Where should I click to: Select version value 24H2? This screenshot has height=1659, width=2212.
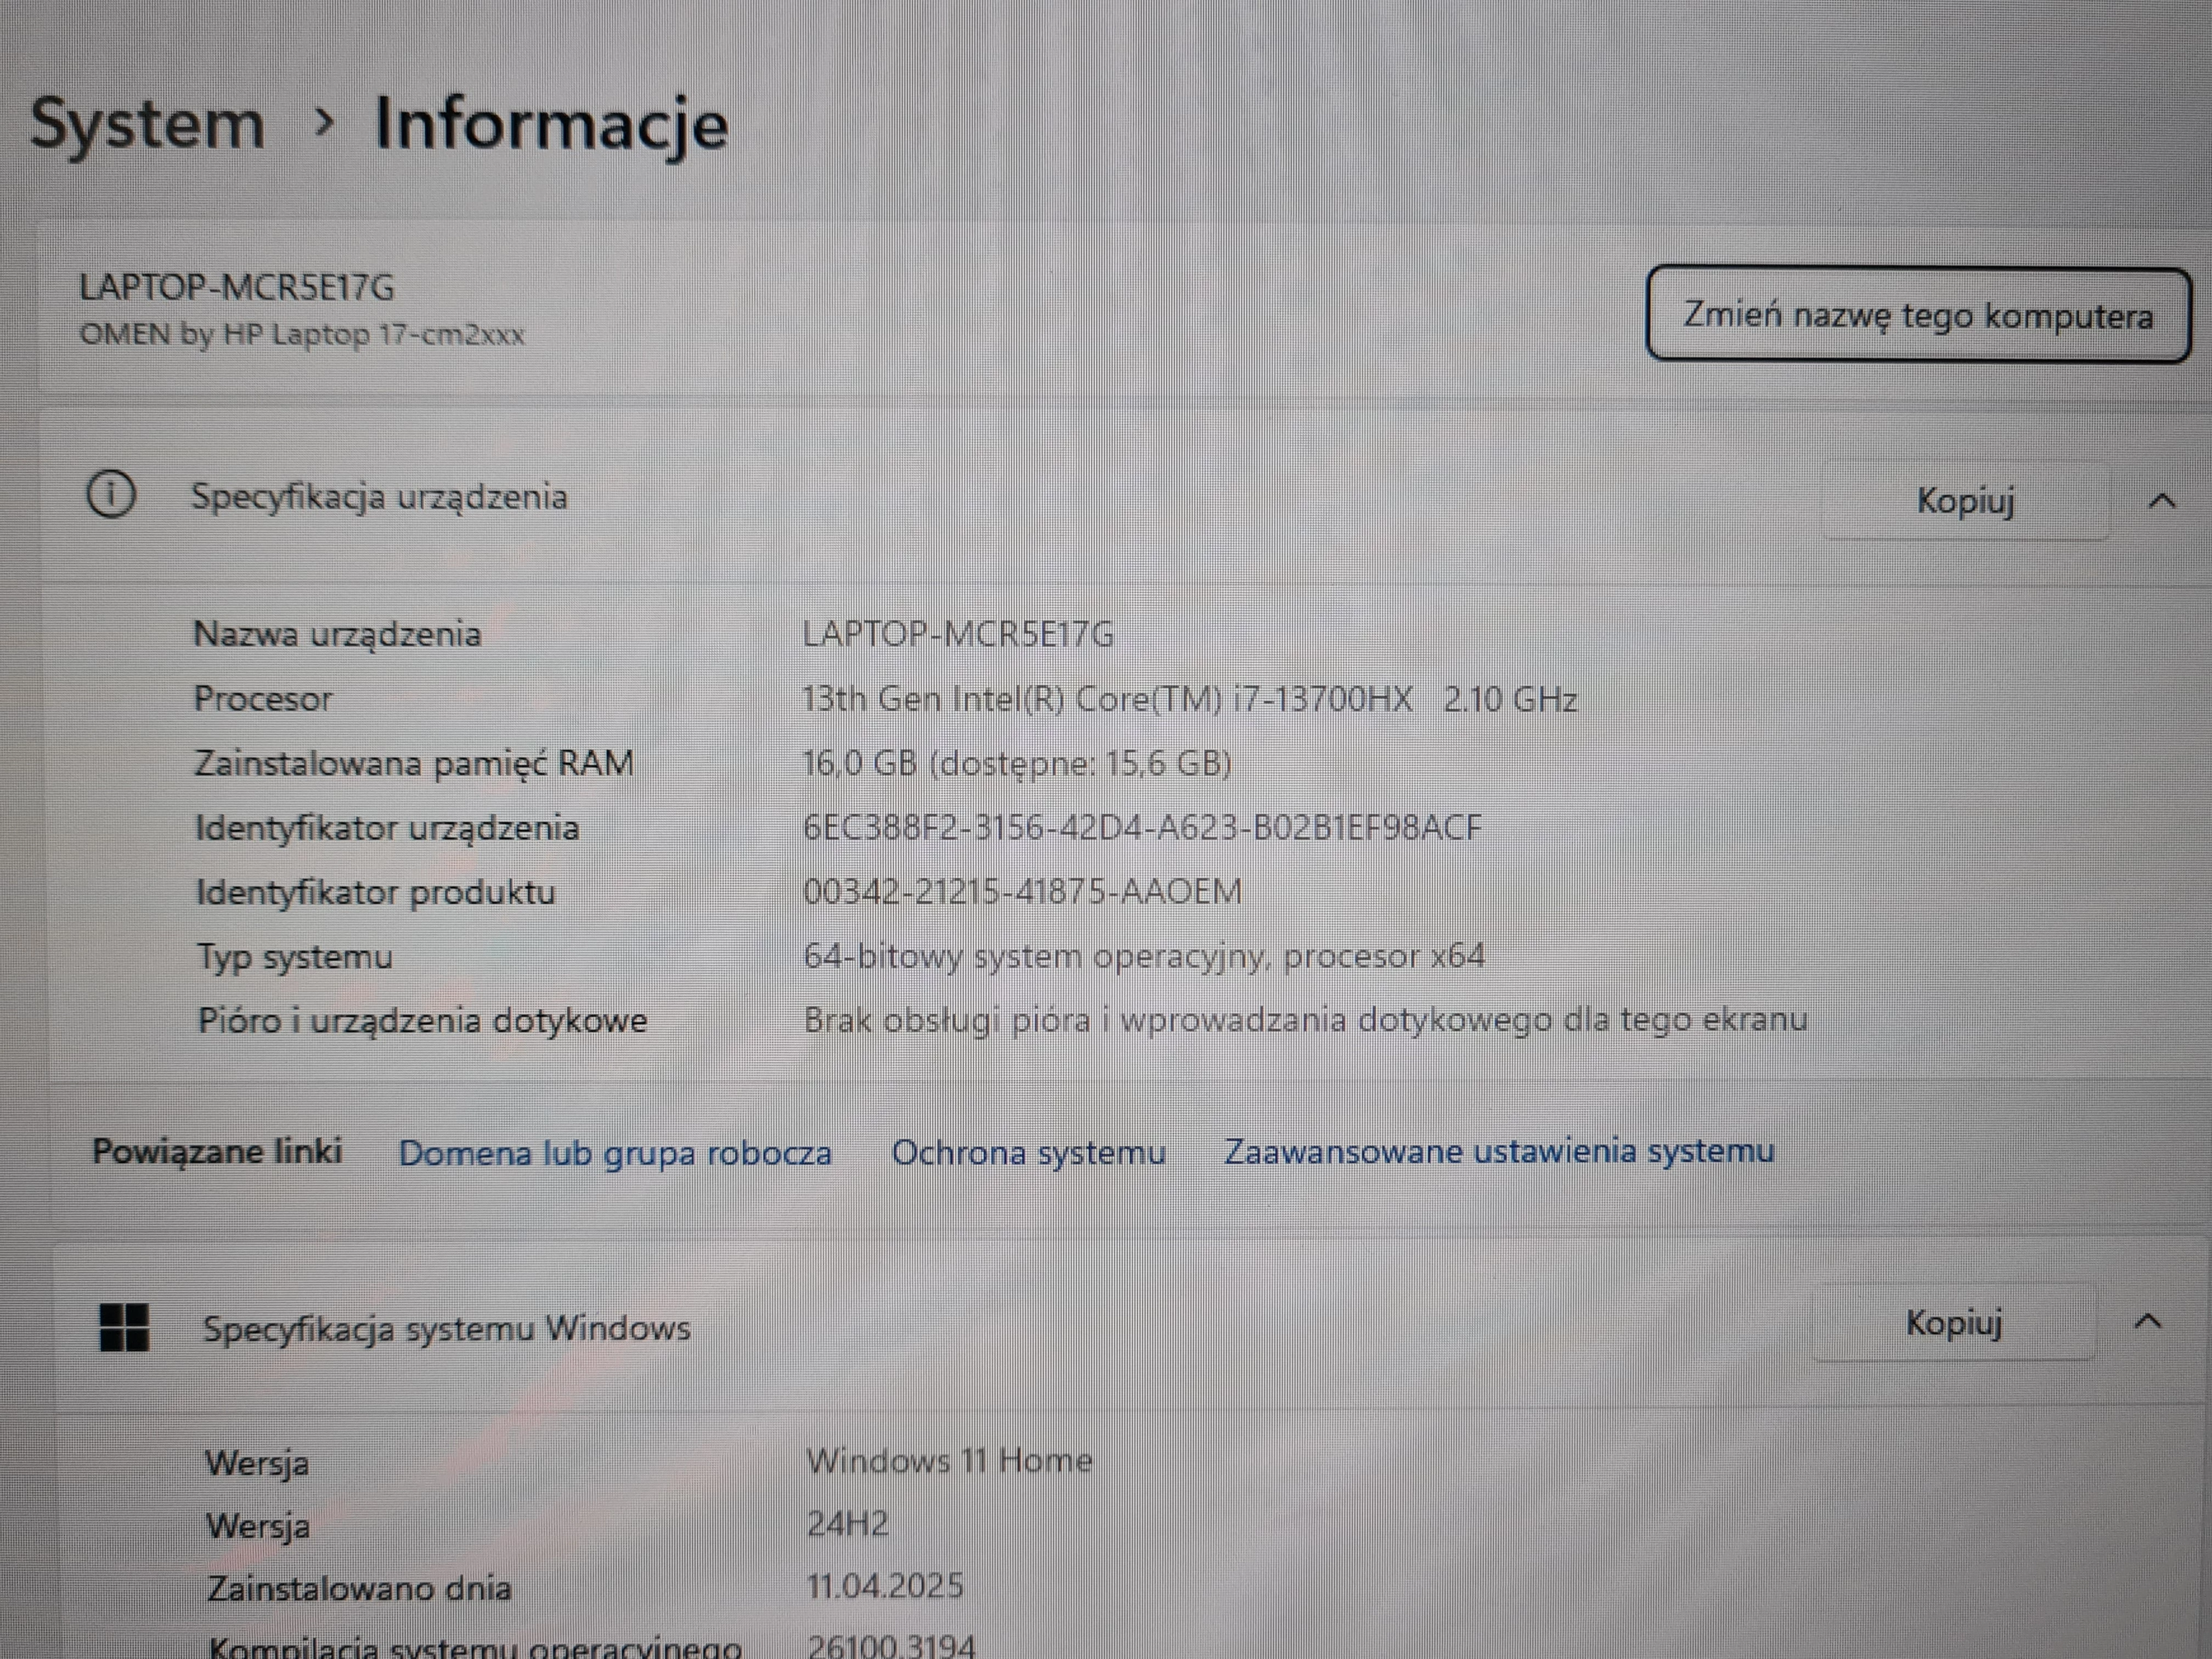[847, 1524]
